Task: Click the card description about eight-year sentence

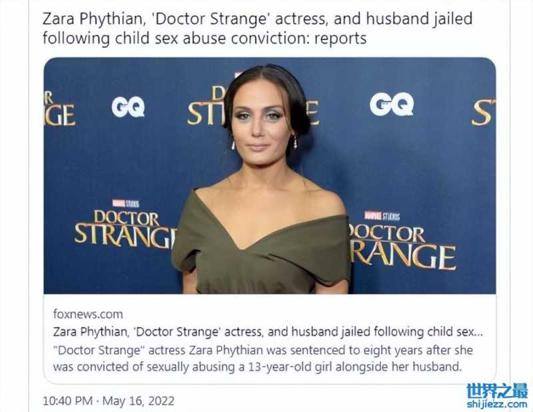Action: [x=263, y=359]
